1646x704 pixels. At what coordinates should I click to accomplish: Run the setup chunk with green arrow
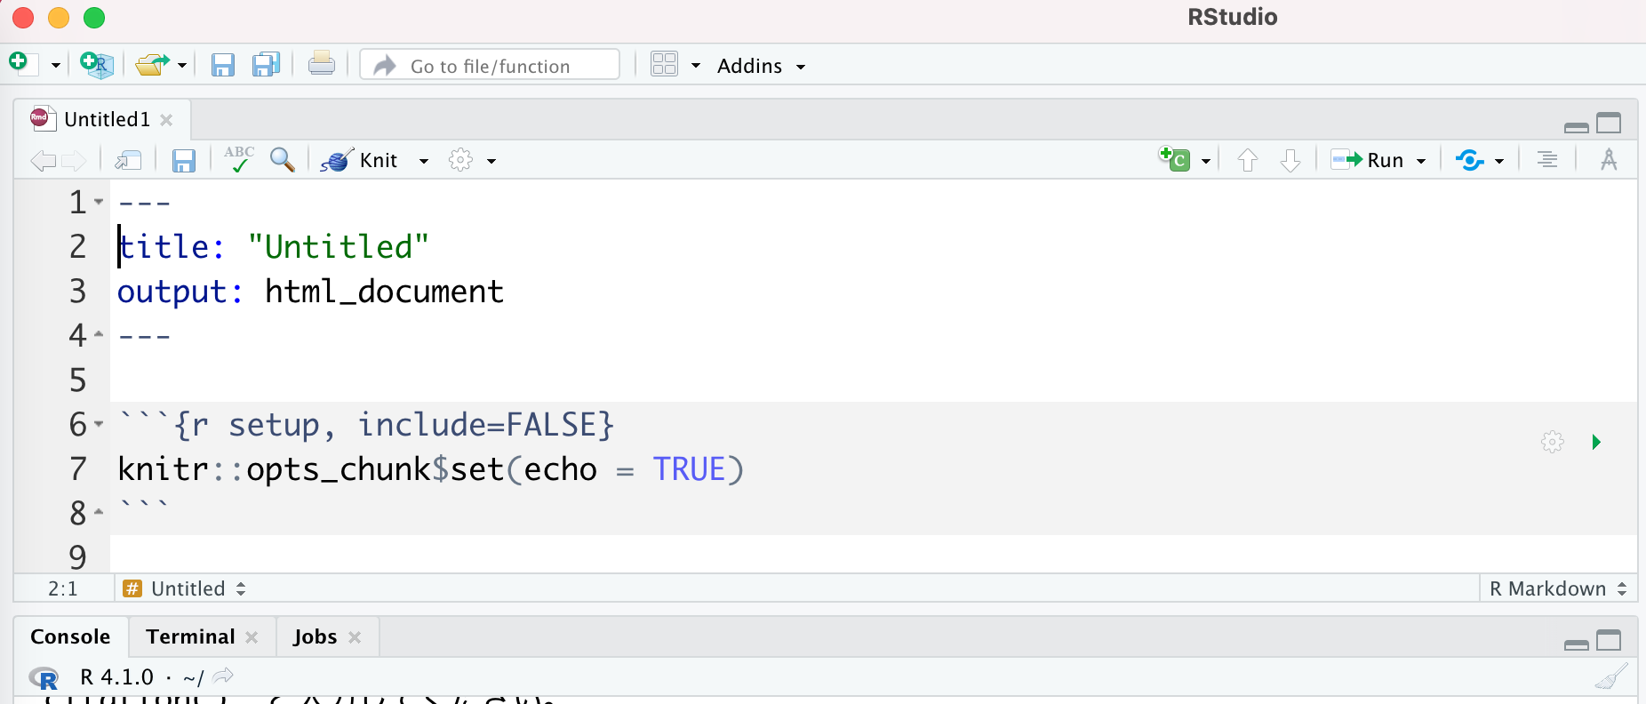tap(1596, 442)
